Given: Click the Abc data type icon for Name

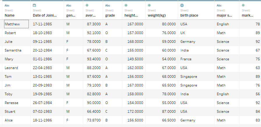Looking at the screenshot, I should pyautogui.click(x=7, y=5).
